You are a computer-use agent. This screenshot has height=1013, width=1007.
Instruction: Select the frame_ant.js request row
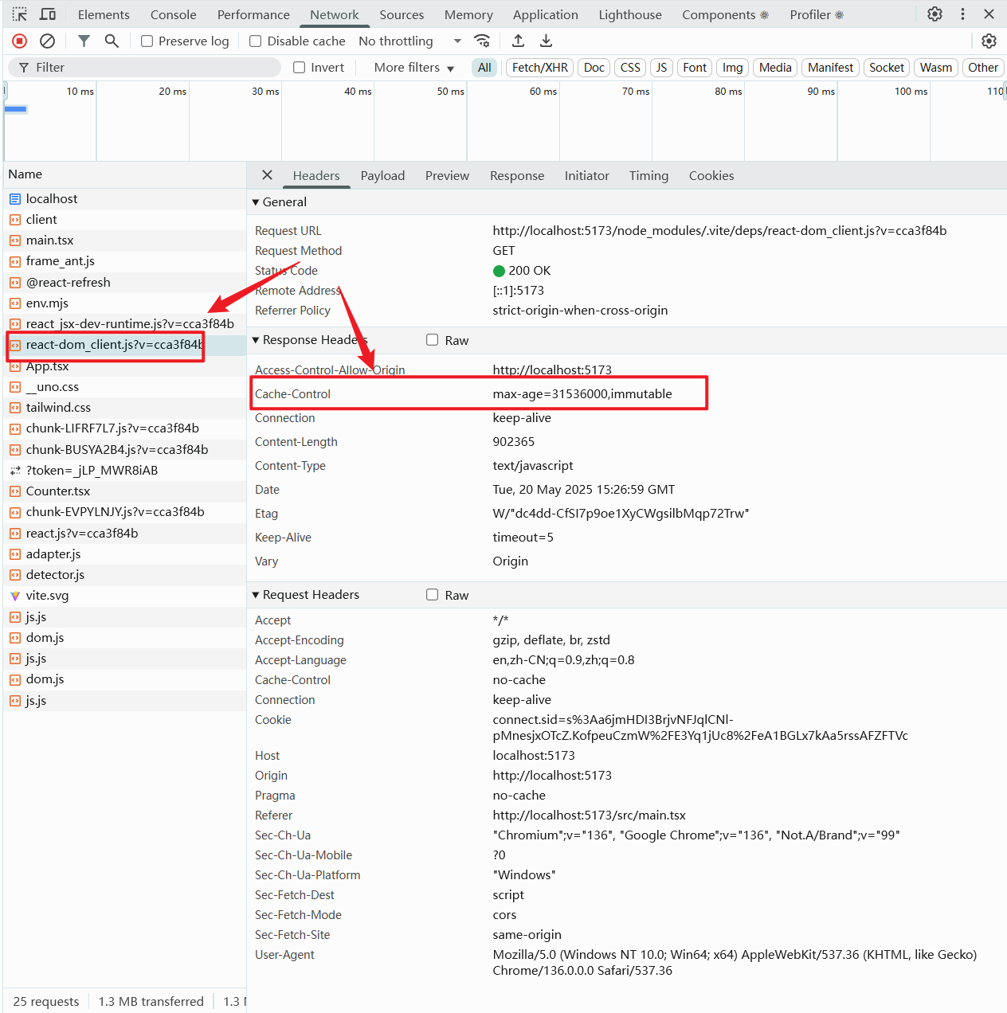pyautogui.click(x=125, y=261)
